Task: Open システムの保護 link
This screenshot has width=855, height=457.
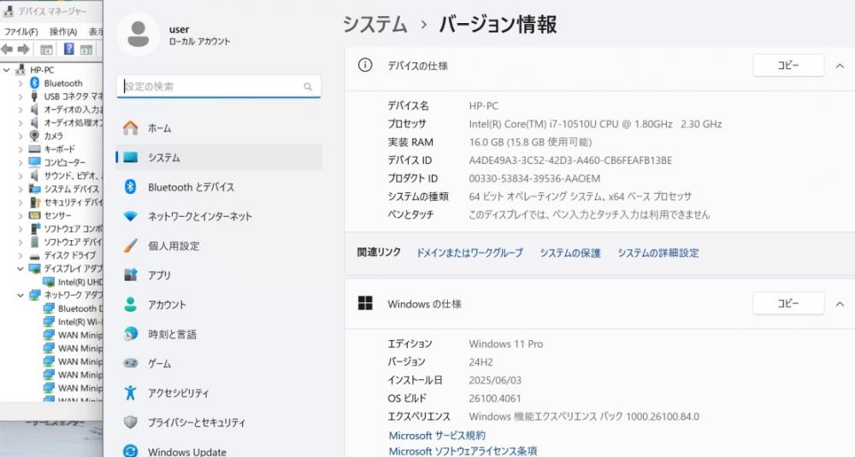Action: point(569,253)
